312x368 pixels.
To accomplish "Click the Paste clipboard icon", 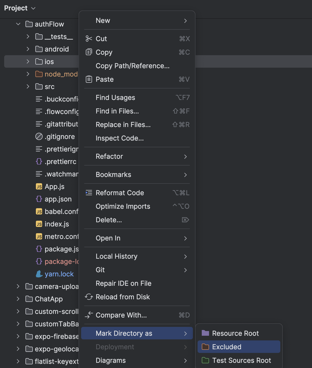I will [x=88, y=79].
